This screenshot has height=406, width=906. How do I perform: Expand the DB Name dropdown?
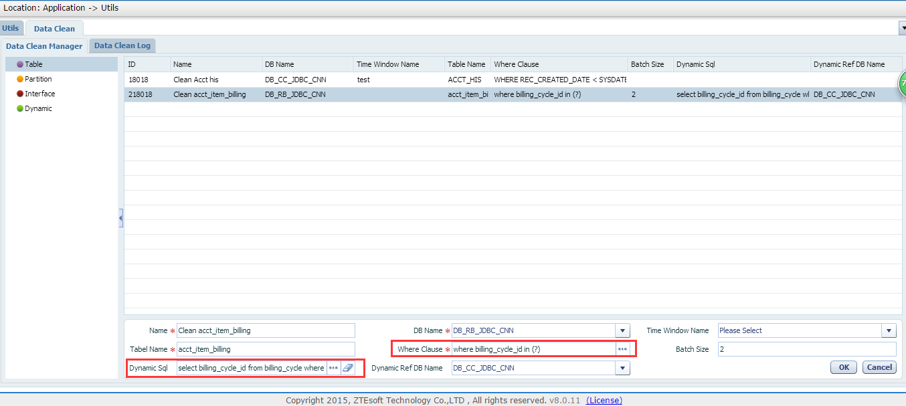tap(623, 330)
